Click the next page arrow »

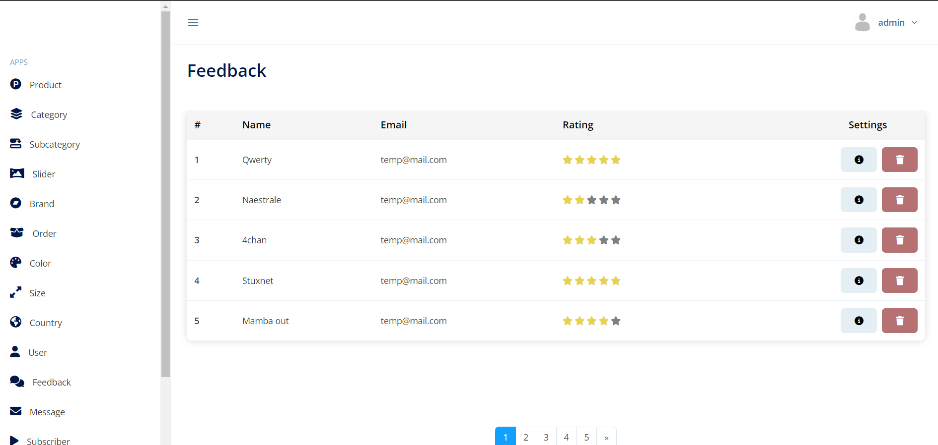(606, 437)
